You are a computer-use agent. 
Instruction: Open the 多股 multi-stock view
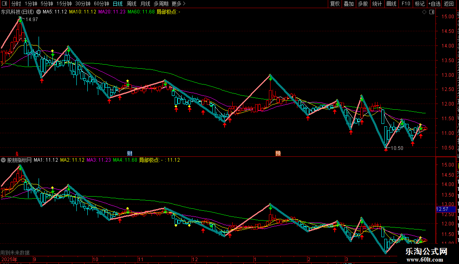click(x=363, y=4)
